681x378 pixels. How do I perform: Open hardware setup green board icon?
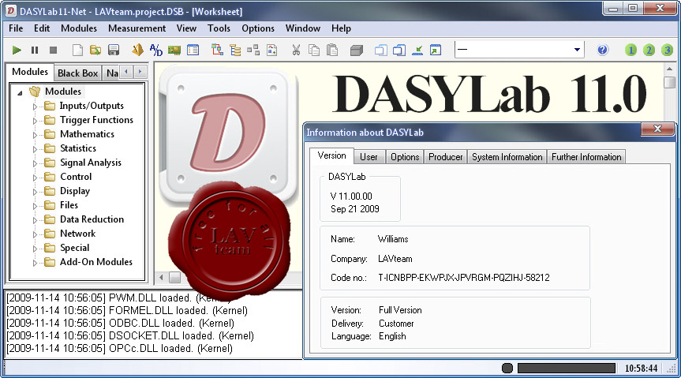(x=174, y=51)
